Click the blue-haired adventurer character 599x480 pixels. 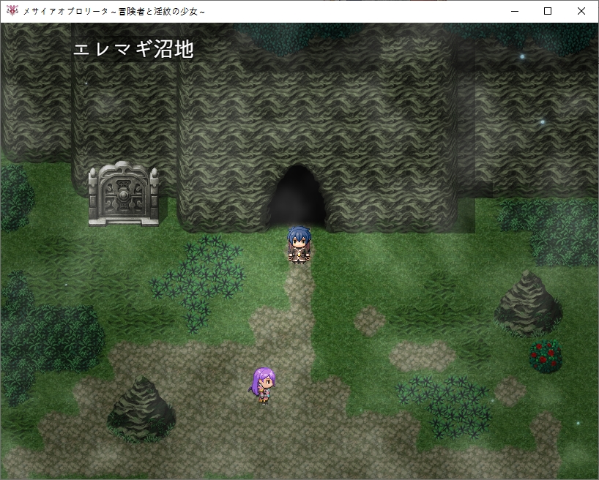pyautogui.click(x=299, y=245)
